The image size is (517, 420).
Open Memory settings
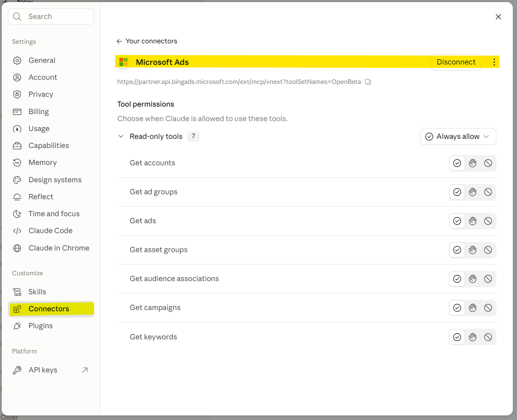click(x=51, y=162)
